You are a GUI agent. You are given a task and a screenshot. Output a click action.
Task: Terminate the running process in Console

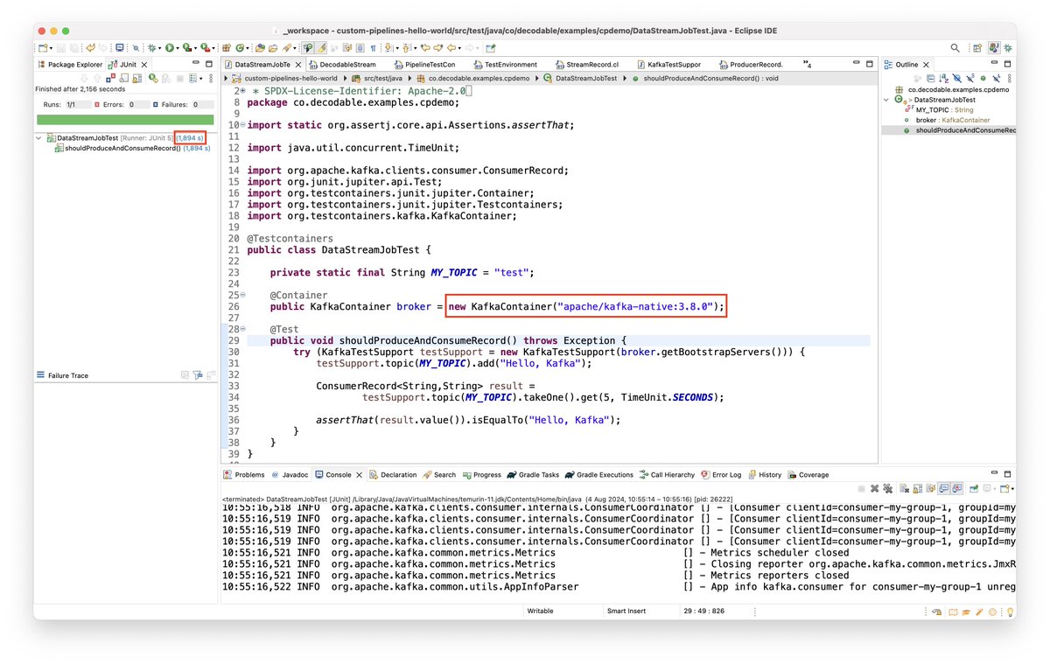point(862,489)
